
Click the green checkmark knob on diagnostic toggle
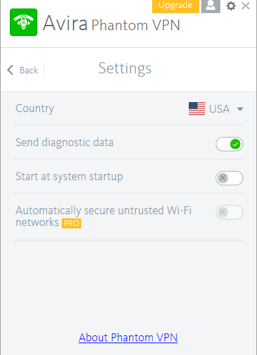(x=235, y=144)
